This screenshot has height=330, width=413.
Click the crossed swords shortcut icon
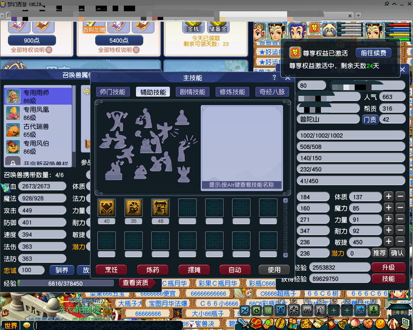(x=245, y=311)
